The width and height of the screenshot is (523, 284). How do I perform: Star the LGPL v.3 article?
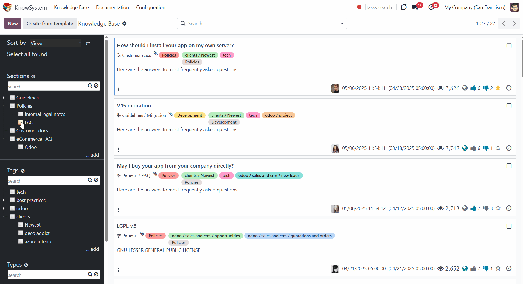(x=498, y=268)
